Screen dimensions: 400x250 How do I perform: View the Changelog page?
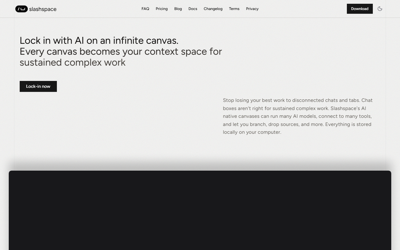pyautogui.click(x=213, y=9)
